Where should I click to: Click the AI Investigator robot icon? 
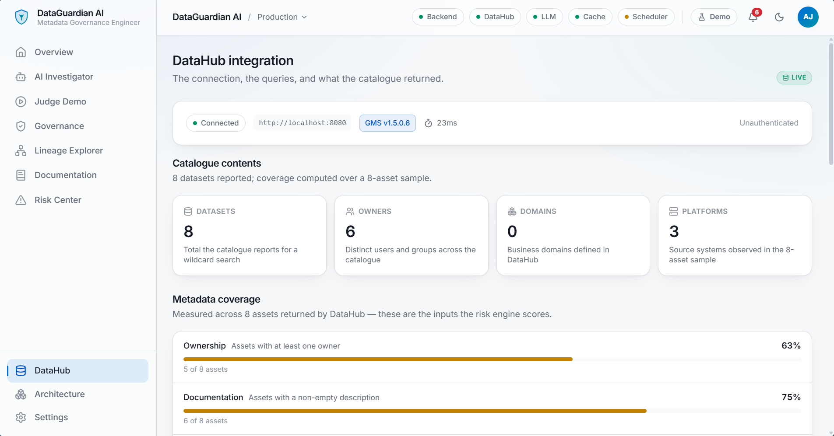point(21,77)
